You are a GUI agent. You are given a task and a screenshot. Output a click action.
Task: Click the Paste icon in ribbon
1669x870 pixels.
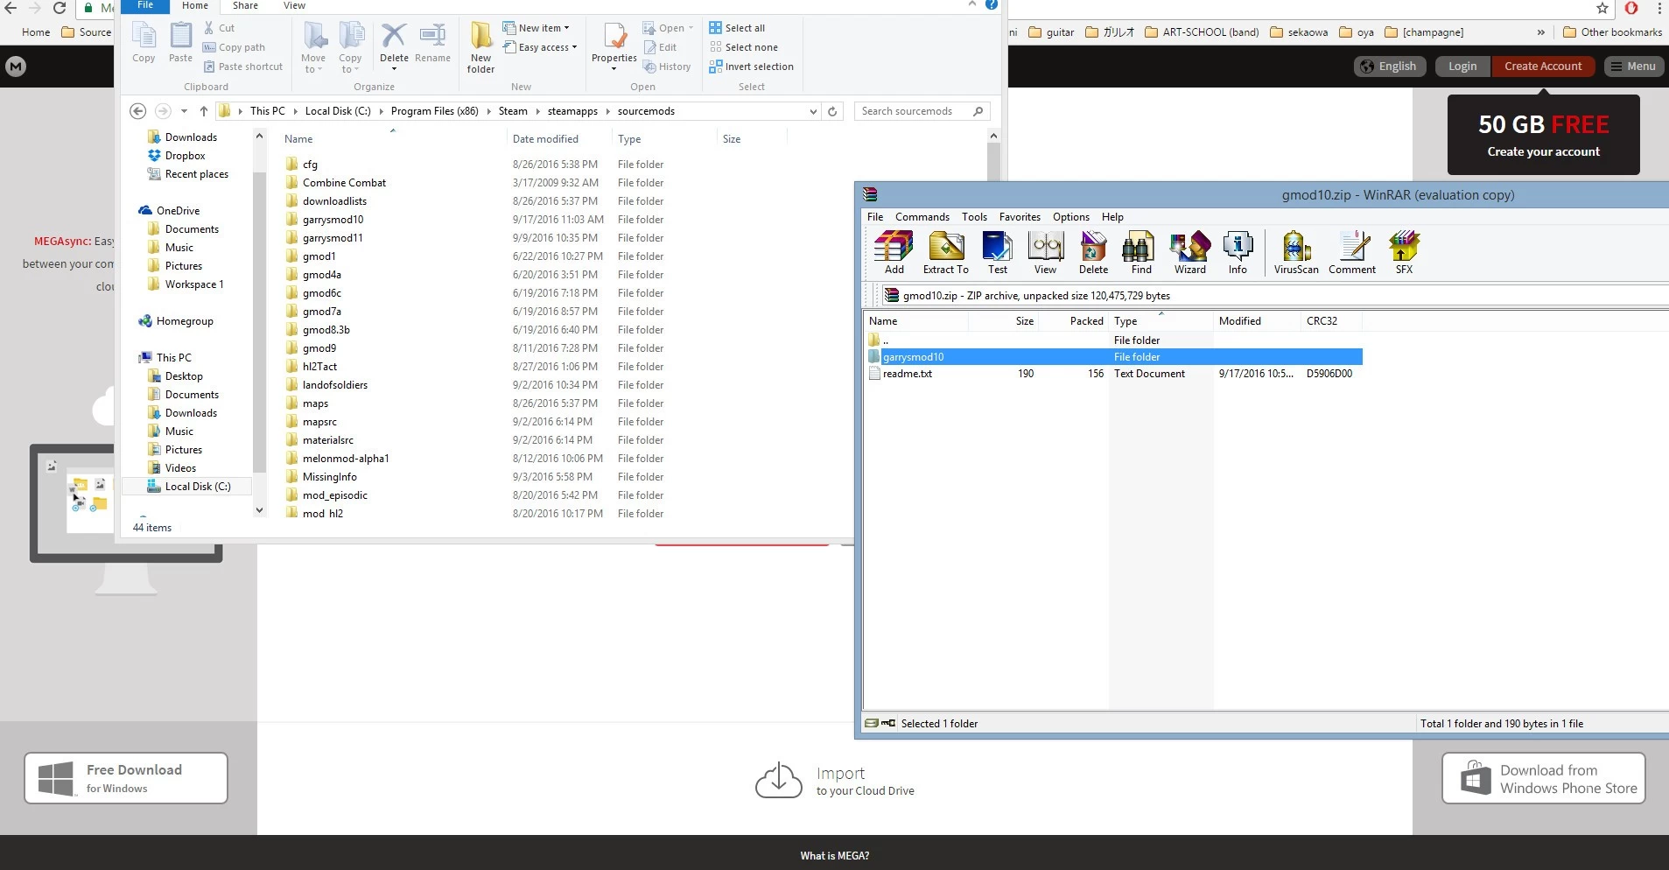[180, 44]
